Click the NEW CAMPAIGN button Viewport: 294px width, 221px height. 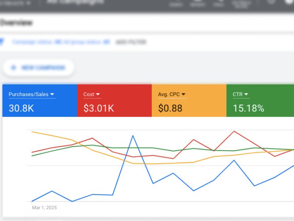tap(38, 67)
